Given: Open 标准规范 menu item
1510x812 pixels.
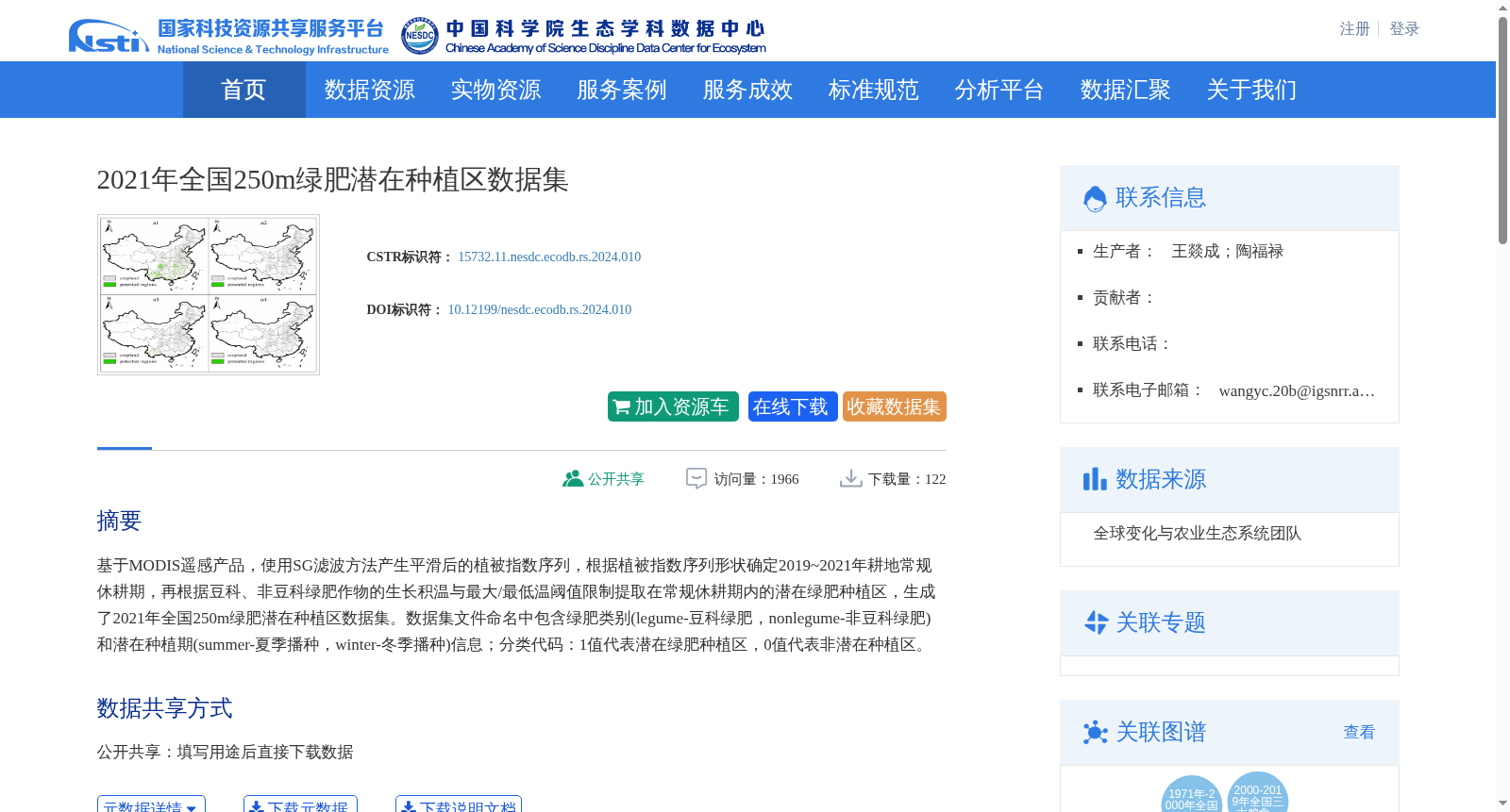Looking at the screenshot, I should (873, 90).
